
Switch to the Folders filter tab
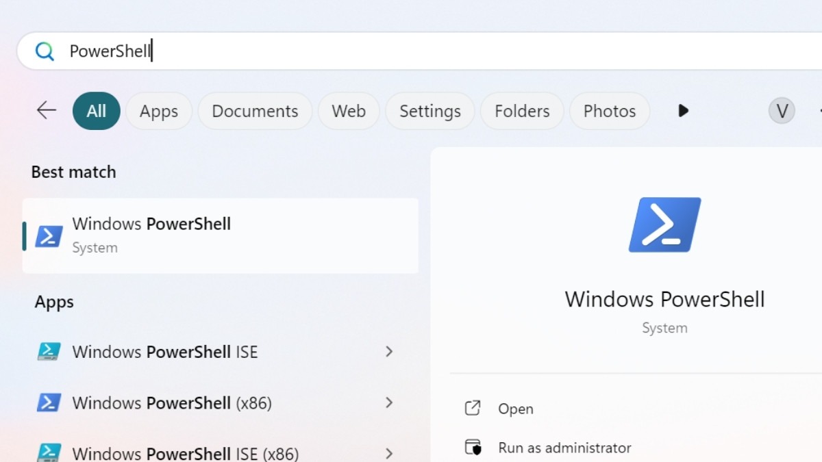(522, 111)
